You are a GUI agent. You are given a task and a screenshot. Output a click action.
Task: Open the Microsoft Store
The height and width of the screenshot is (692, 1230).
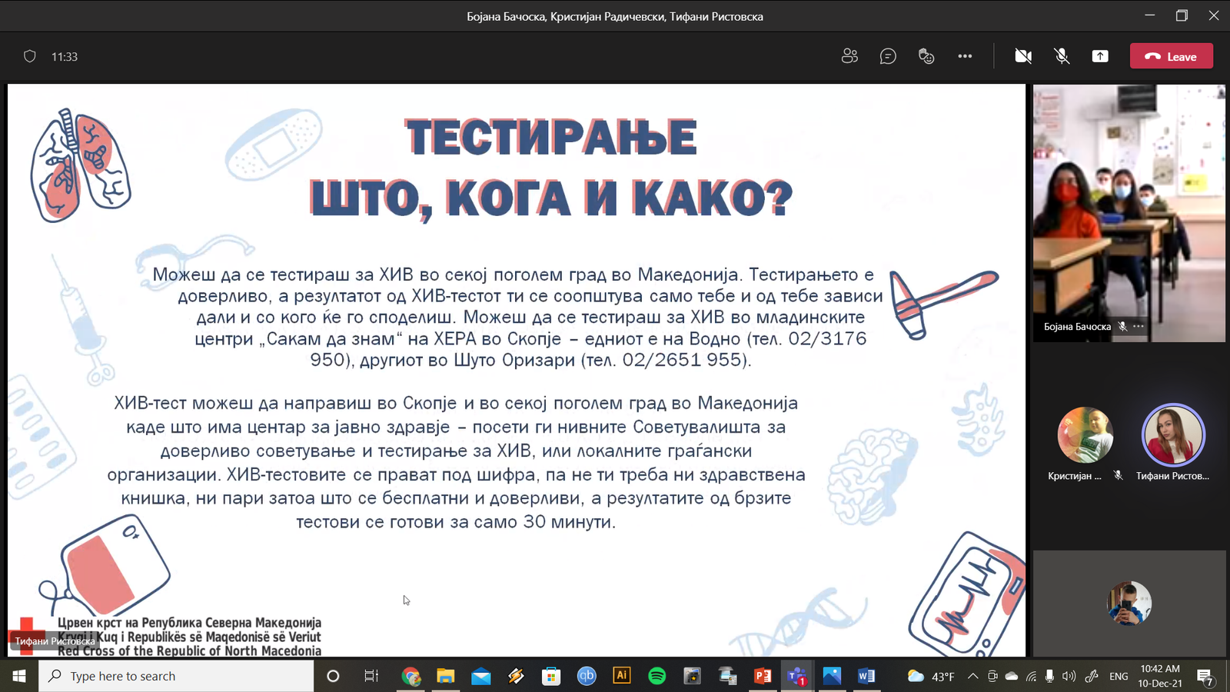551,676
